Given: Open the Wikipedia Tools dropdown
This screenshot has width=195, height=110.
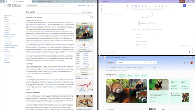Looking at the screenshot, I should (92, 15).
